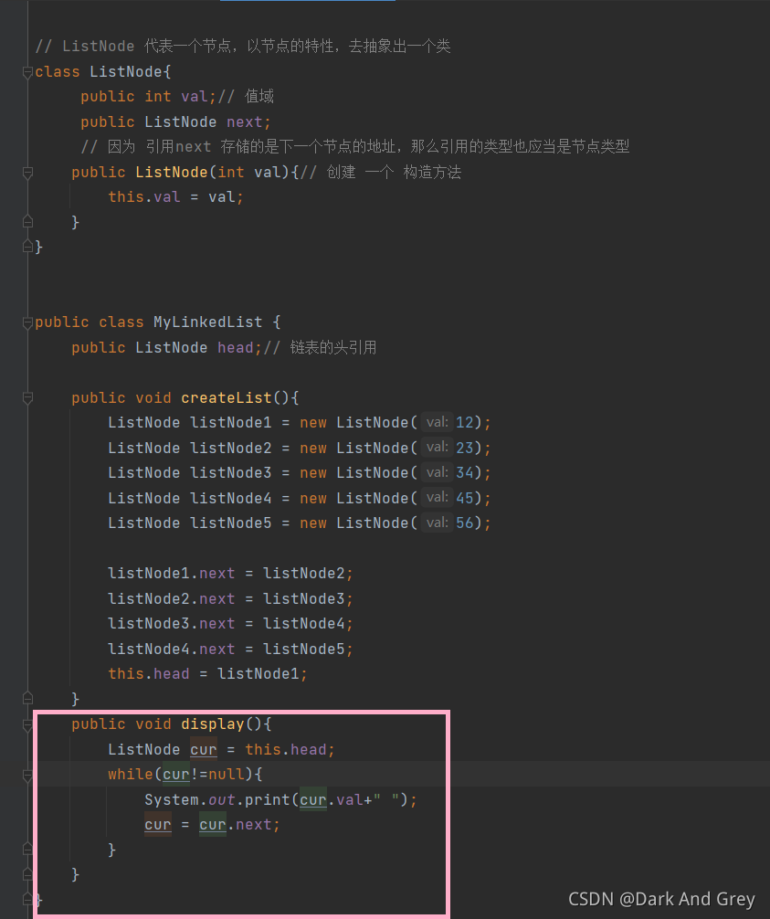The height and width of the screenshot is (919, 770).
Task: Click the number 34 argument
Action: [465, 473]
